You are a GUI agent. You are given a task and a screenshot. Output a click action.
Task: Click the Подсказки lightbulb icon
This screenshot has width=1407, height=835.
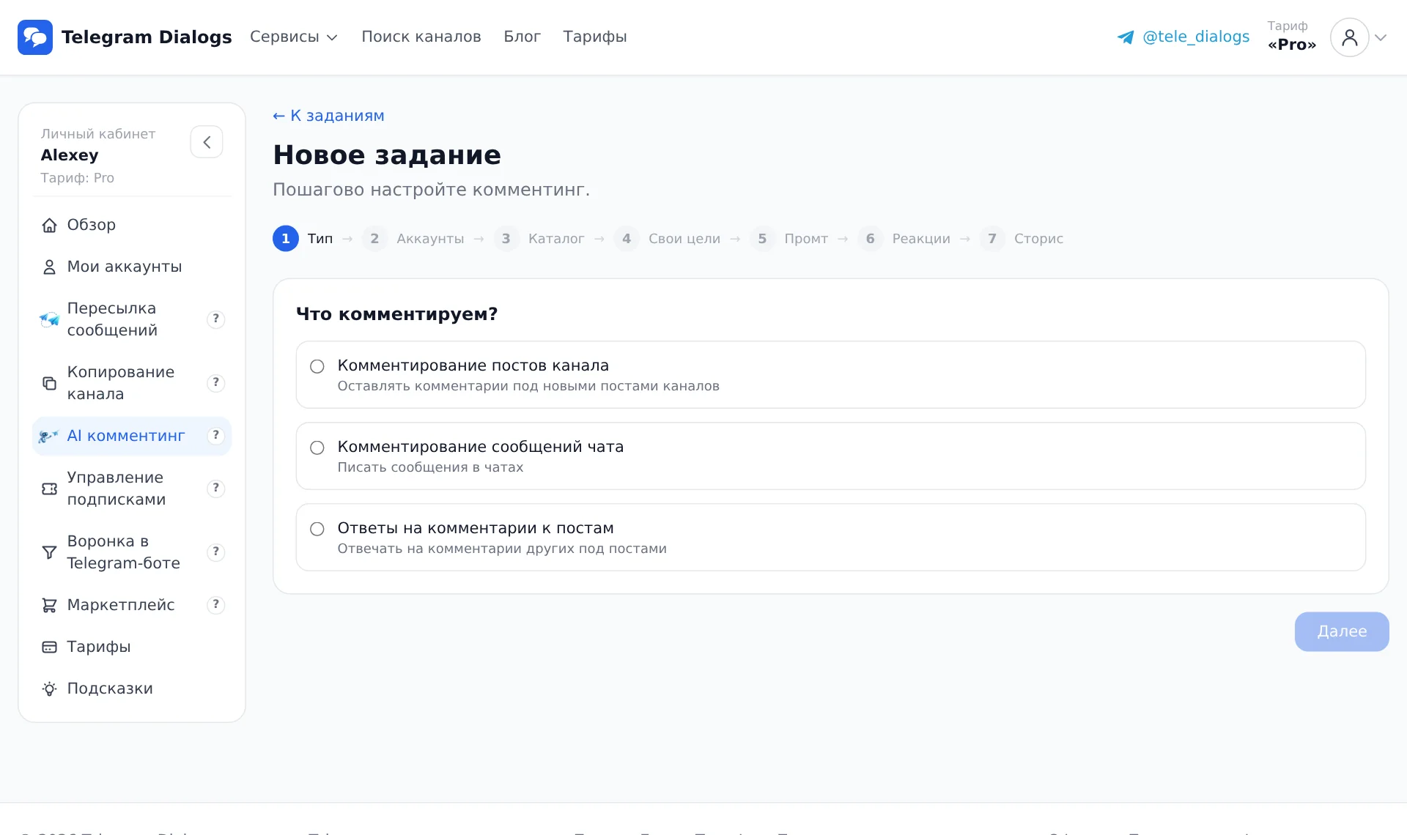click(49, 689)
